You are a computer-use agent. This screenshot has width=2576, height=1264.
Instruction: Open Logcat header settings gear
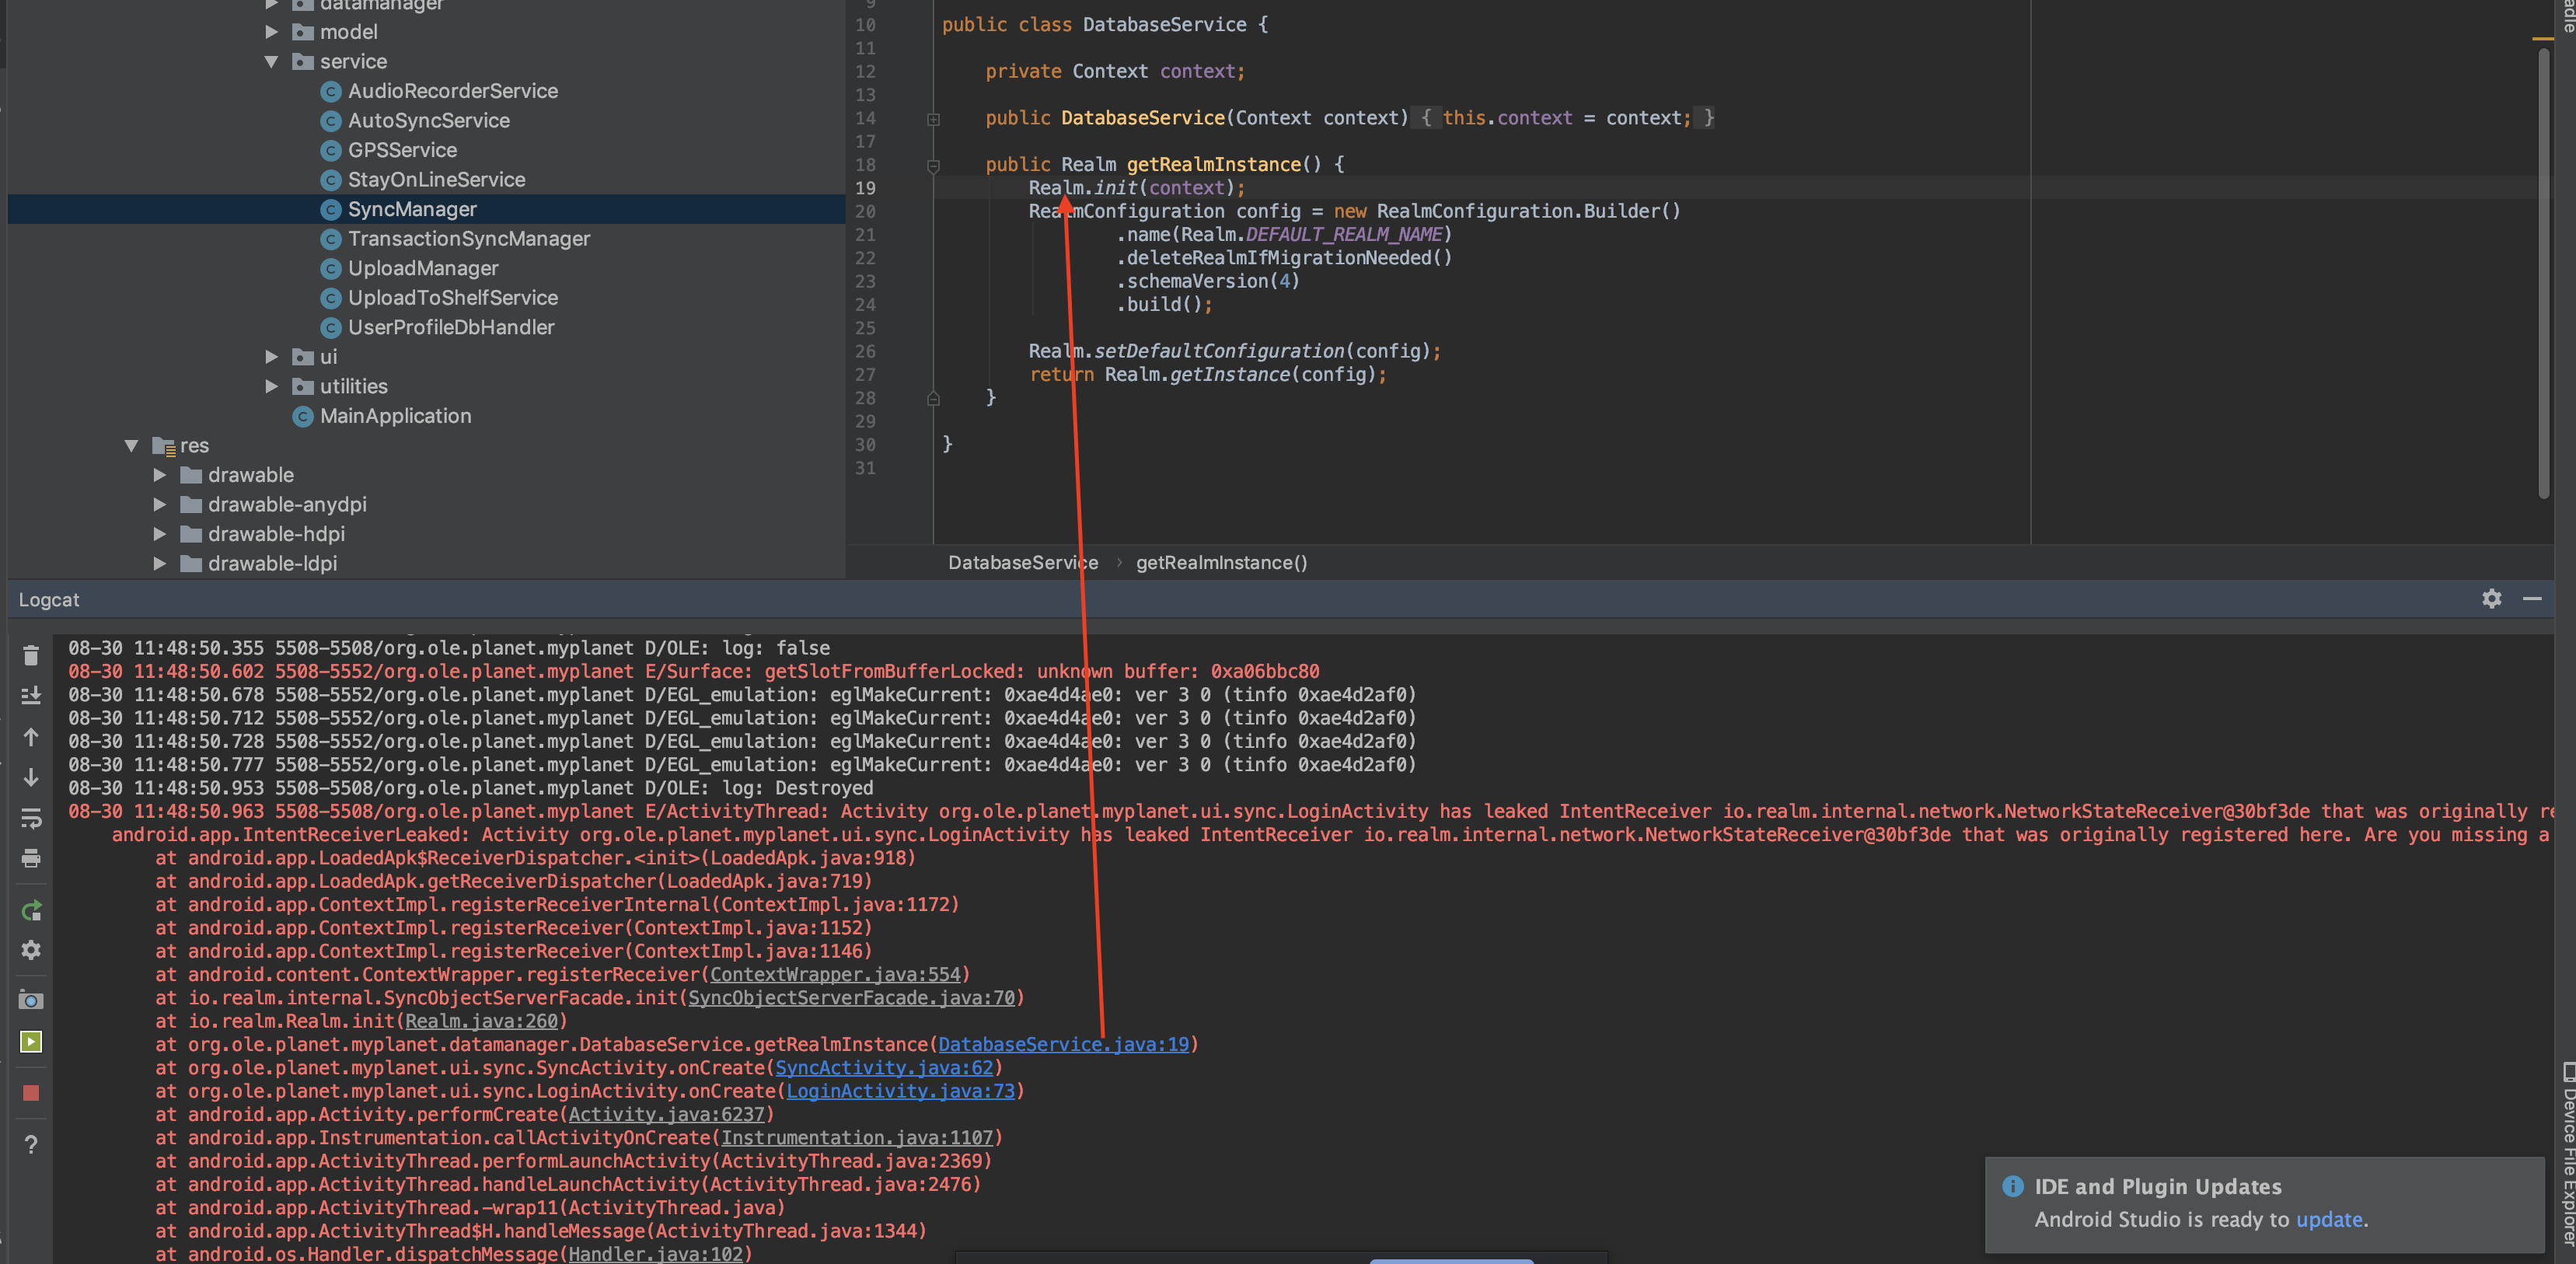coord(2491,599)
